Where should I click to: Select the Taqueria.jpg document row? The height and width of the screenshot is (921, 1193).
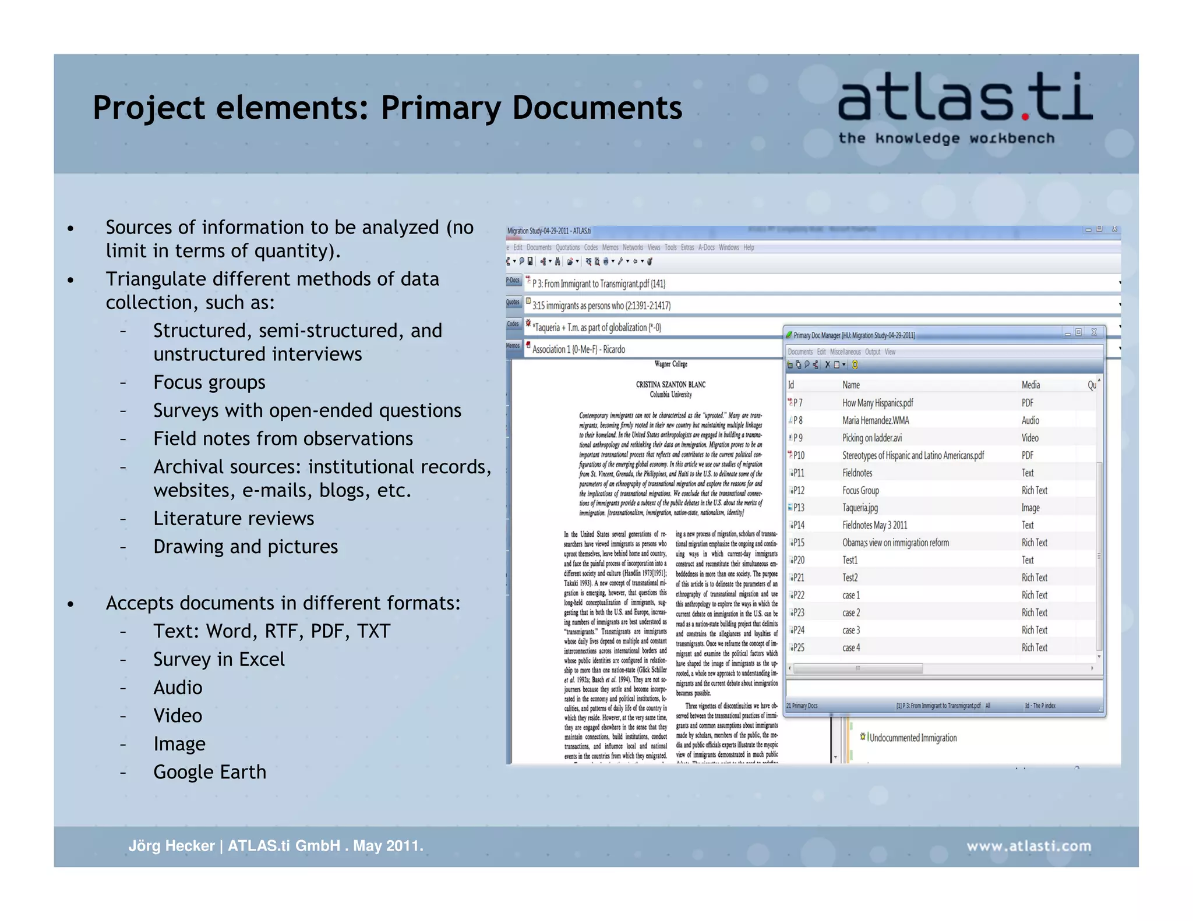pos(860,508)
